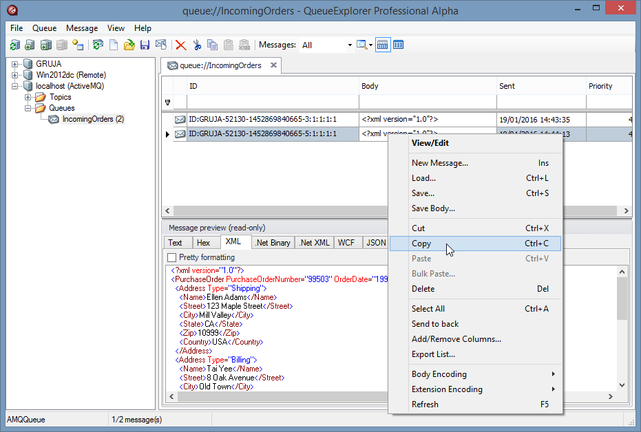Open the JSON preview tab

click(375, 243)
